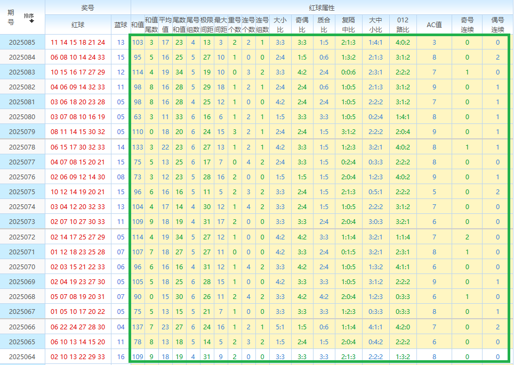Click 和值 value 137 in row 2025066
514x365 pixels.
[x=138, y=327]
